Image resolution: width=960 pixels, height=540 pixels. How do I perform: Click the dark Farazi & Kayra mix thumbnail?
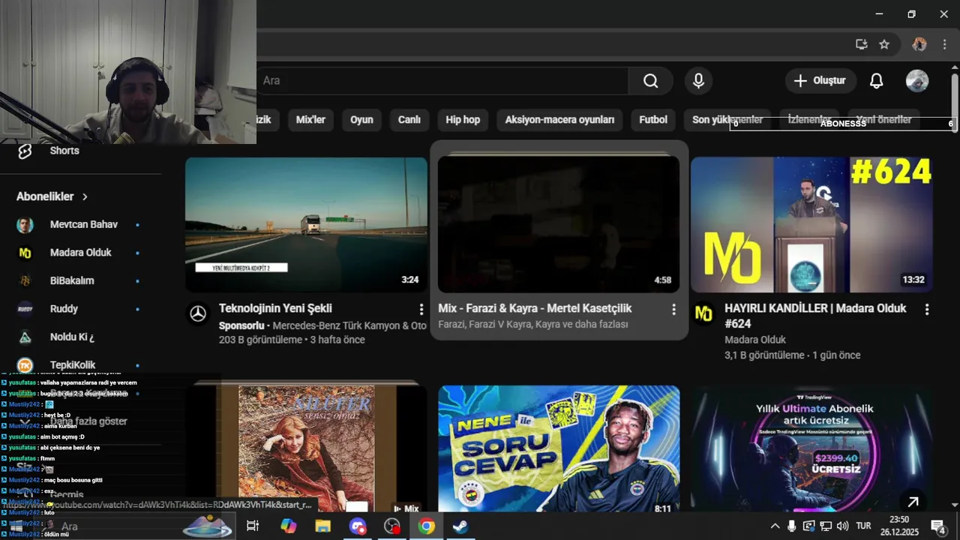(x=559, y=224)
